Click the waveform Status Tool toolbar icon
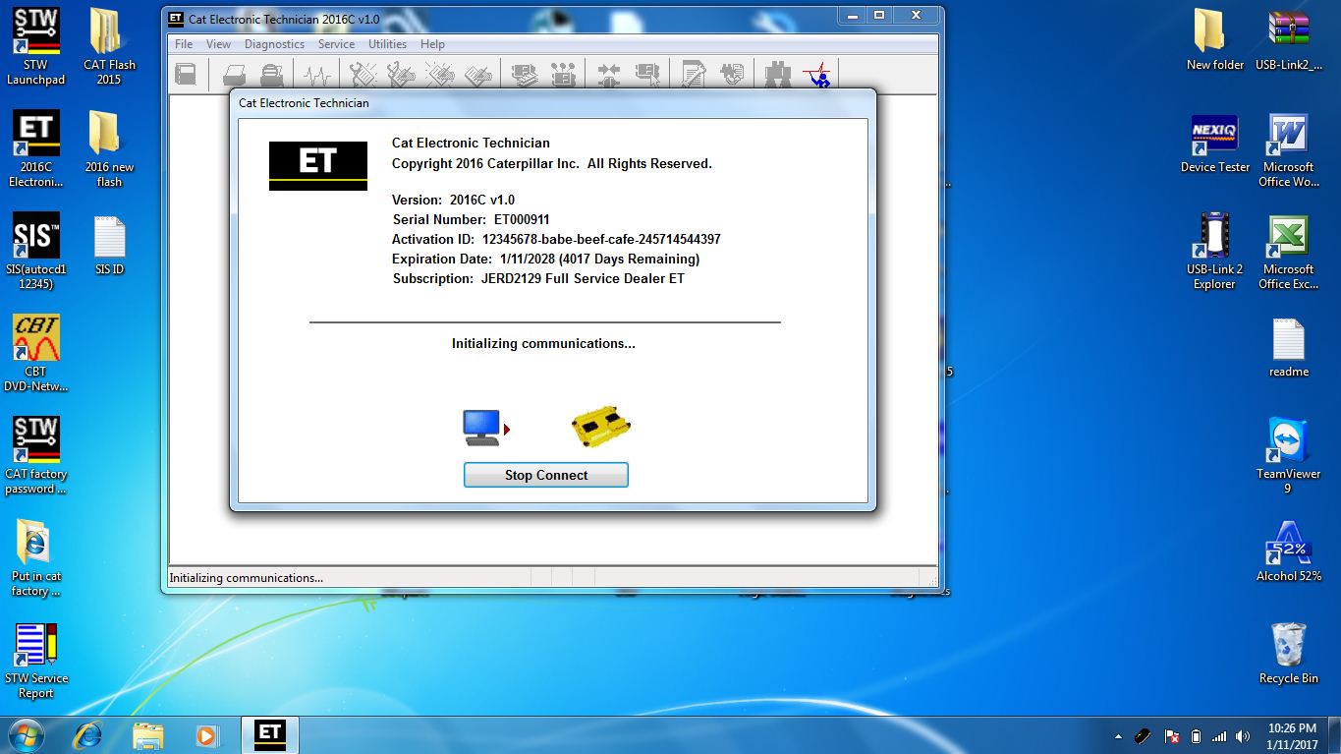This screenshot has height=754, width=1341. [x=316, y=75]
